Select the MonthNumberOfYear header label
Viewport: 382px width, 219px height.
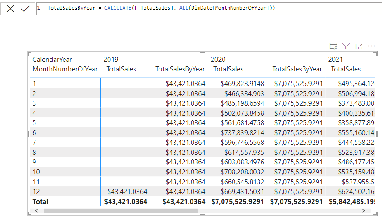pyautogui.click(x=65, y=69)
